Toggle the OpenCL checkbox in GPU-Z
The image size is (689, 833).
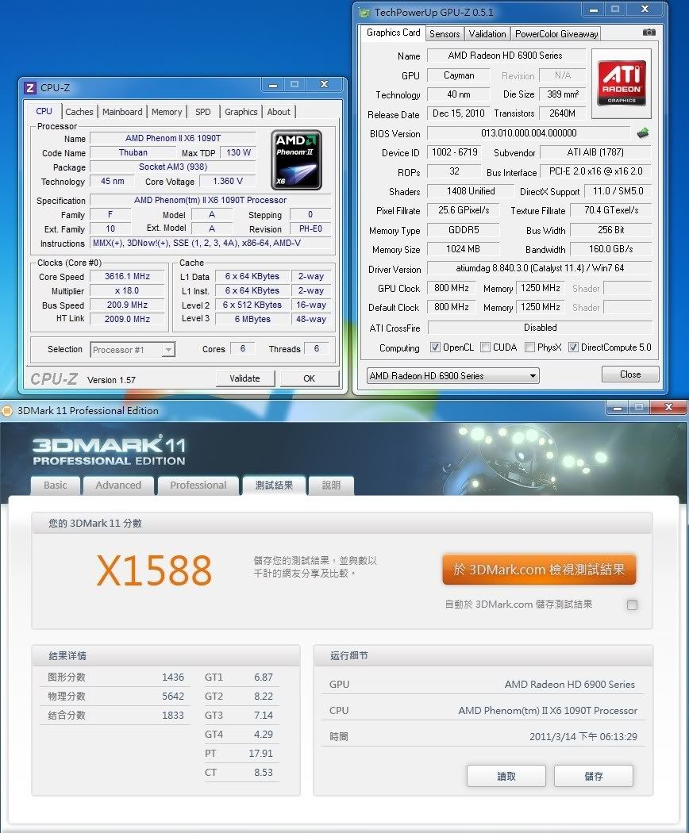coord(436,347)
